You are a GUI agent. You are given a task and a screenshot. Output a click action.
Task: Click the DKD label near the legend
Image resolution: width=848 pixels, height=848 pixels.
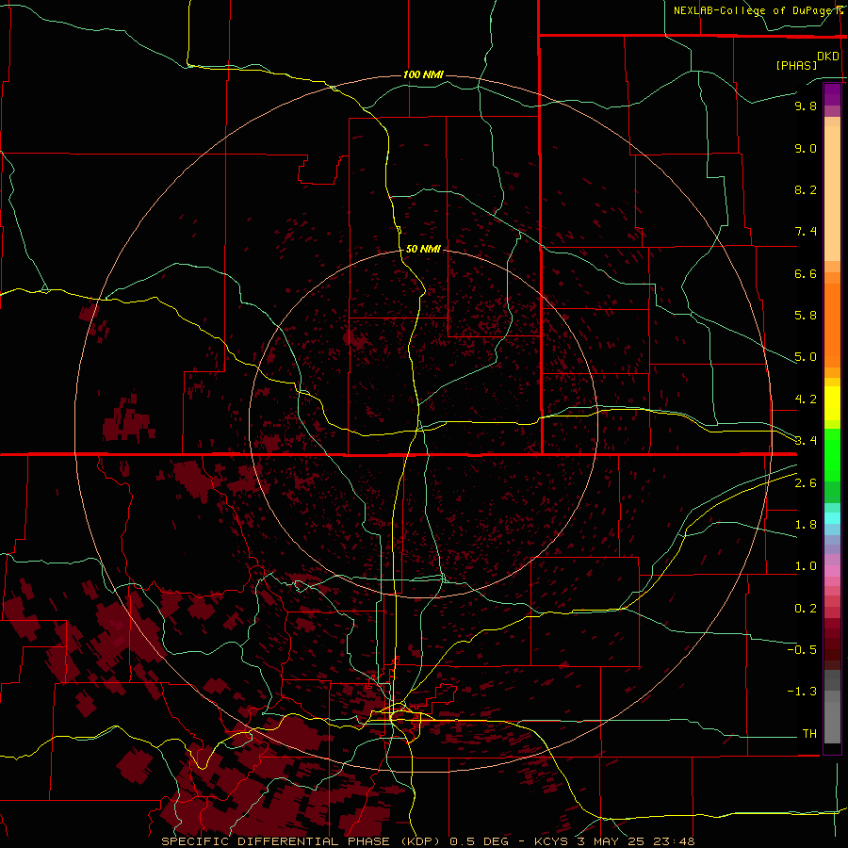(828, 57)
